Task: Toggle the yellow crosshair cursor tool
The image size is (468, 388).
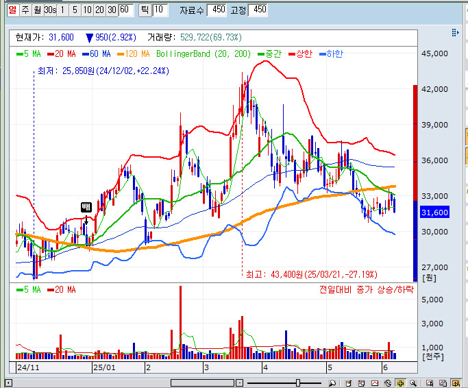Action: [x=400, y=383]
